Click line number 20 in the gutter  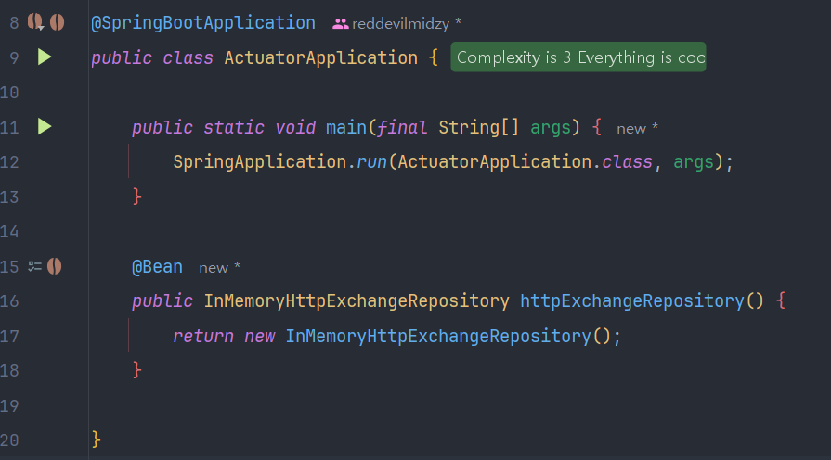tap(10, 440)
